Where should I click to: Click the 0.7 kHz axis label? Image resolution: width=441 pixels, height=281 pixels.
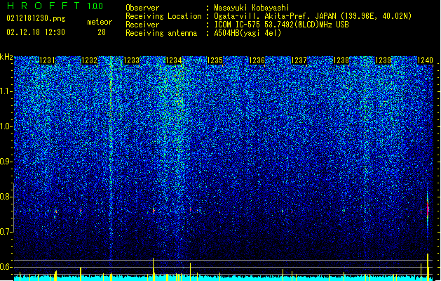tap(6, 232)
